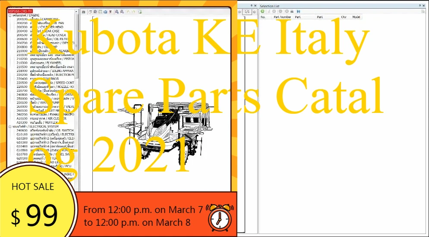Viewport: 429px width, 237px height.
Task: Click the page add icon with green plus
Action: [140, 12]
